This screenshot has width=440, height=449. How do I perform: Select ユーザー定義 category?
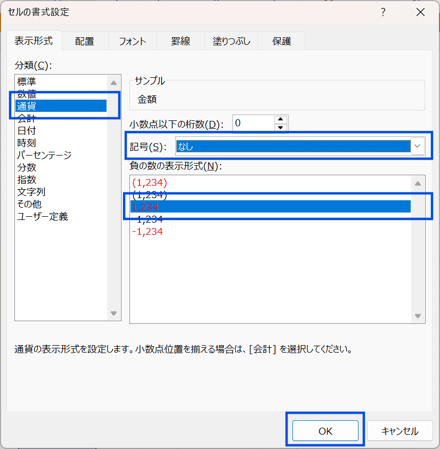tap(43, 216)
